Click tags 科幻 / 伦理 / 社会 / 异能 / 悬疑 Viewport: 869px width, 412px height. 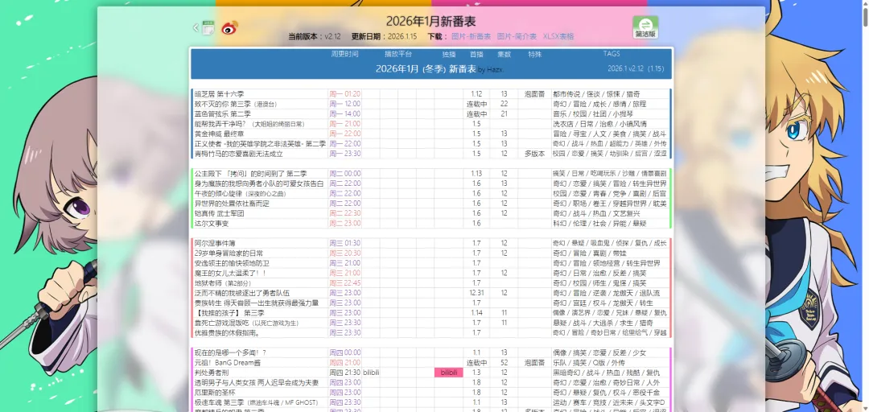599,224
